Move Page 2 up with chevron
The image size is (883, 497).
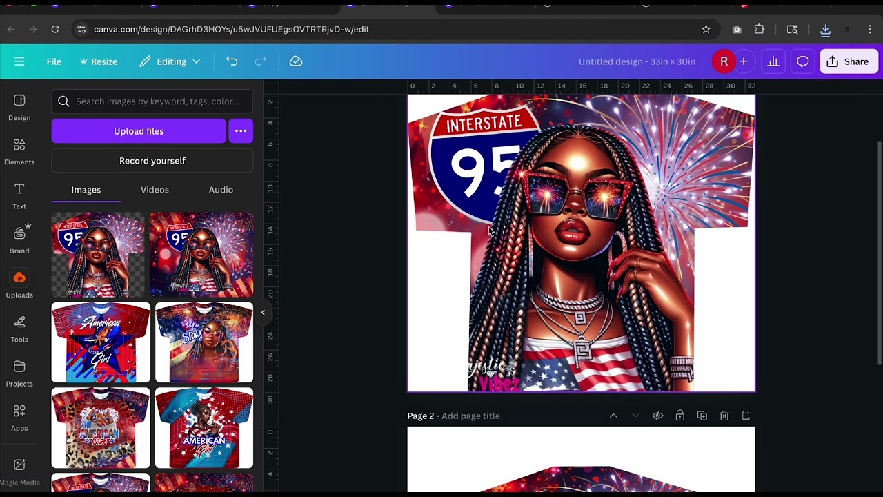tap(613, 416)
